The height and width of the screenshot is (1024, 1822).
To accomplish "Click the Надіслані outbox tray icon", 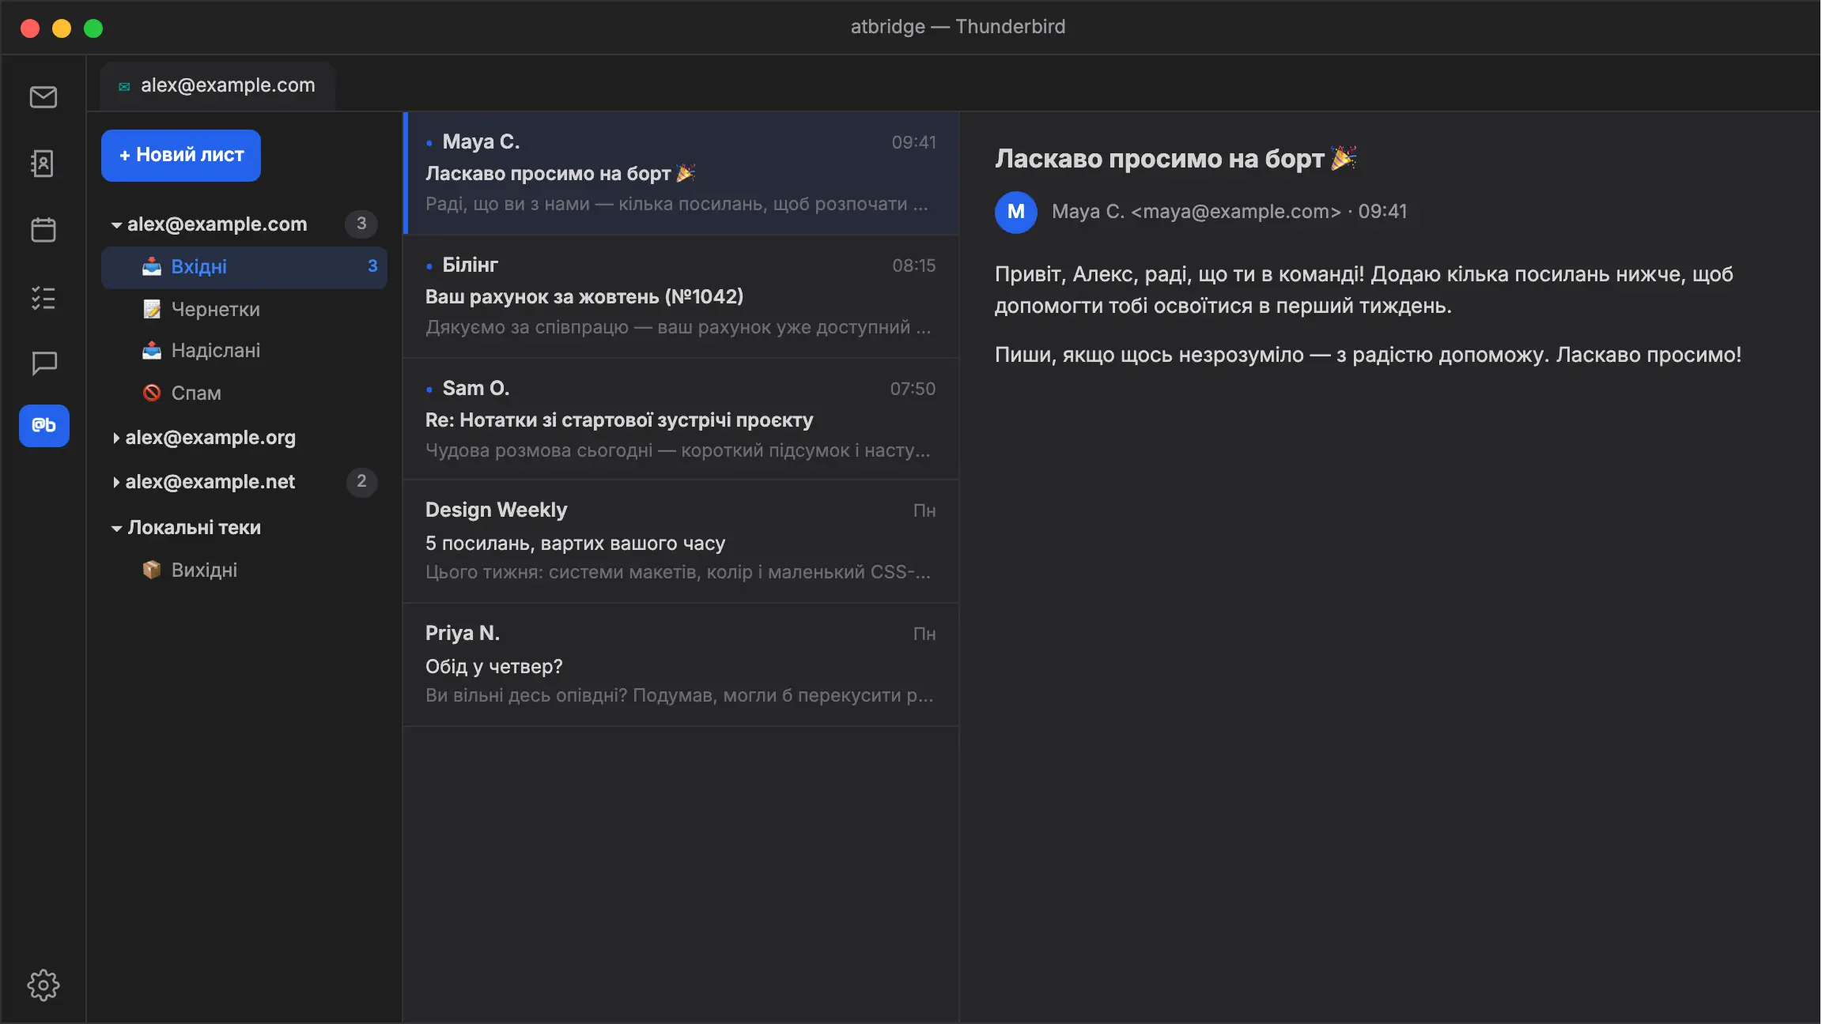I will click(x=152, y=351).
